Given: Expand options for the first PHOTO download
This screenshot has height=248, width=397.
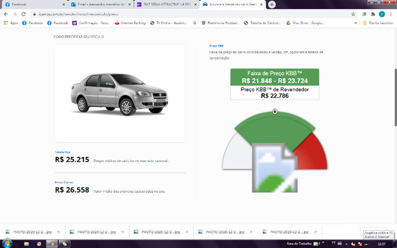Looking at the screenshot, I should pyautogui.click(x=58, y=232).
